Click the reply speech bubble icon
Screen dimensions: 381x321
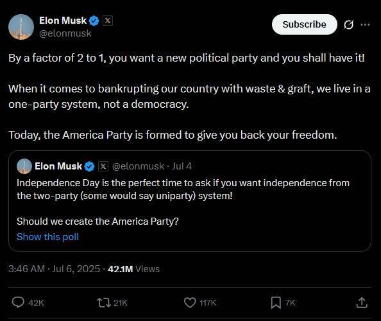tap(18, 302)
